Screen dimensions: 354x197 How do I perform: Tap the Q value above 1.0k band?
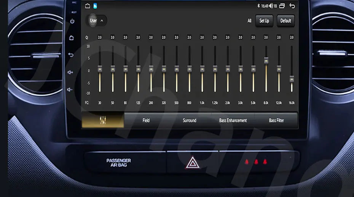202,37
